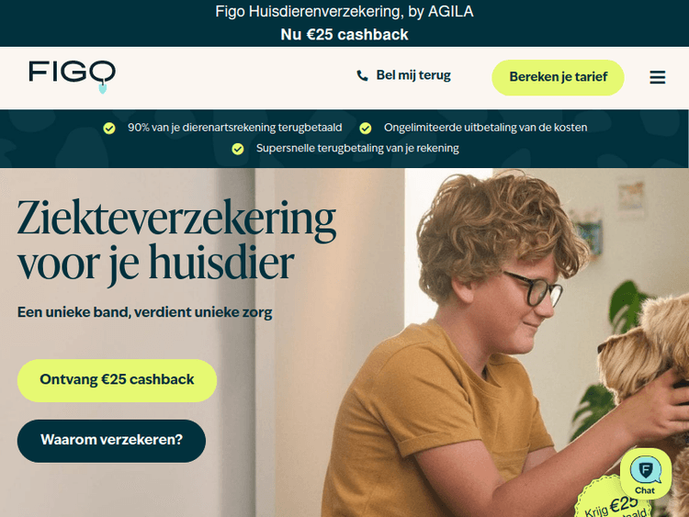Screen dimensions: 689x517
Task: Click the Waarom verzekeren? button
Action: pos(111,441)
